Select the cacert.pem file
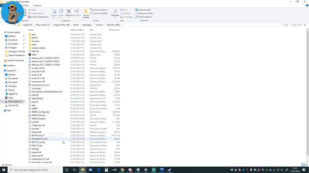 point(35,88)
